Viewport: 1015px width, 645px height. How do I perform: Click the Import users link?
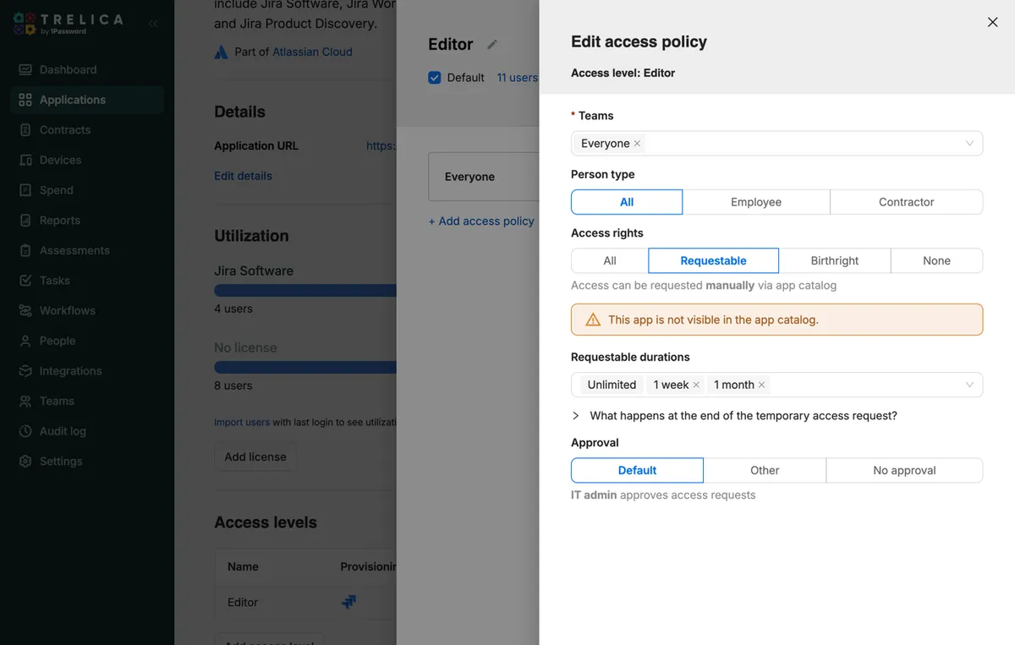coord(242,422)
